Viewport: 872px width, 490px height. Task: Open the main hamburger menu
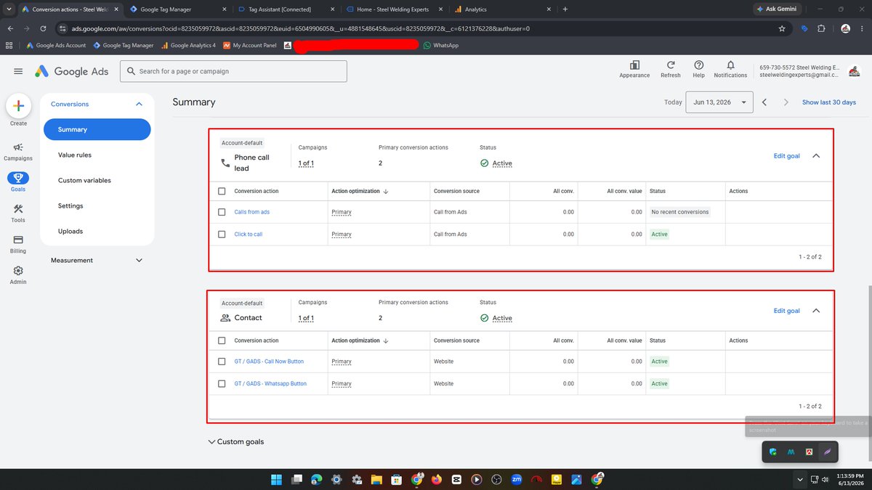18,71
